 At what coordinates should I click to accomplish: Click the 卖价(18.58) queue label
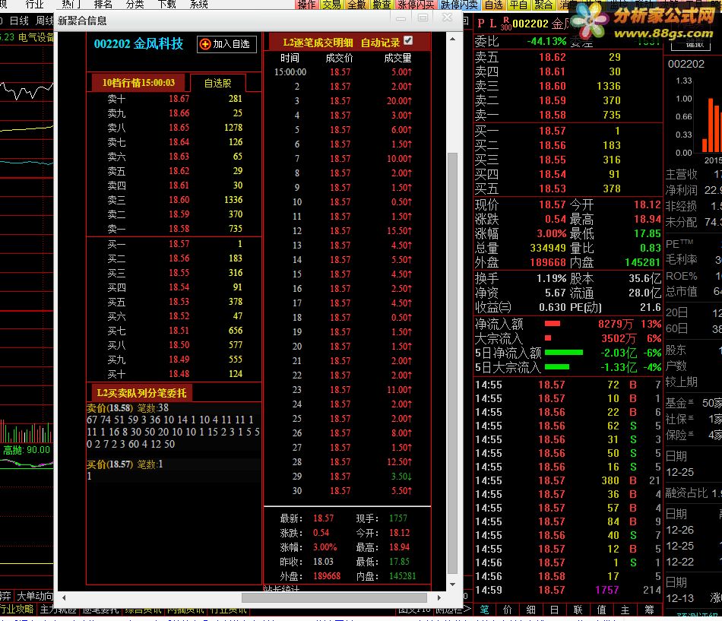[x=109, y=408]
